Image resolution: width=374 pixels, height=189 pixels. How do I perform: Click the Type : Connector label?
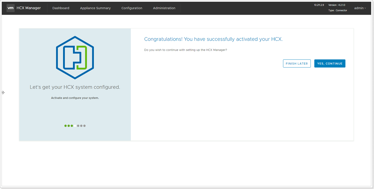pos(338,10)
